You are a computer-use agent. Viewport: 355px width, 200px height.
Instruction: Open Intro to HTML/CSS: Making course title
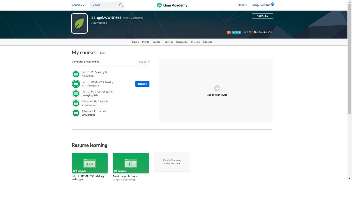pos(99,82)
